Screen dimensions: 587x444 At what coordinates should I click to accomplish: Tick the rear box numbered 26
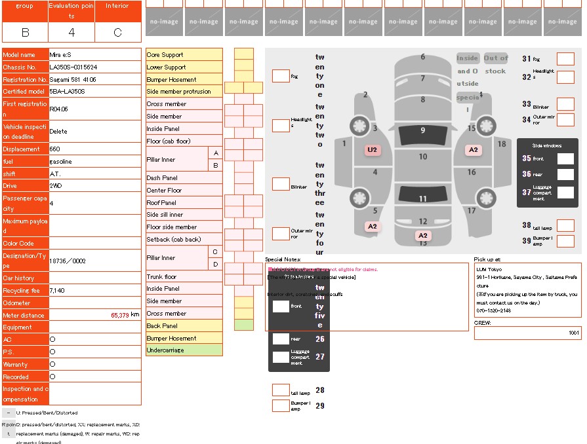281,339
